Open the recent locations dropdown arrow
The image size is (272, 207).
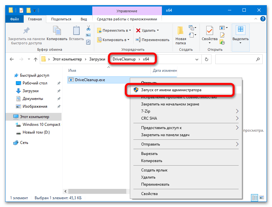(x=29, y=59)
